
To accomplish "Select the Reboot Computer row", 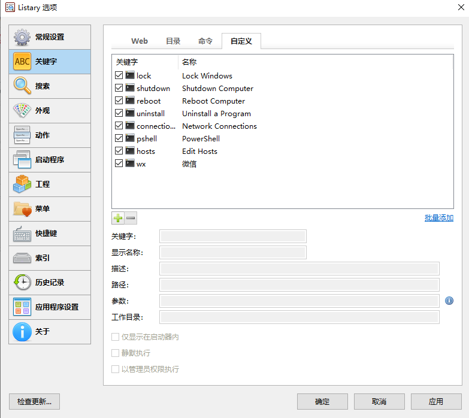I will (213, 101).
